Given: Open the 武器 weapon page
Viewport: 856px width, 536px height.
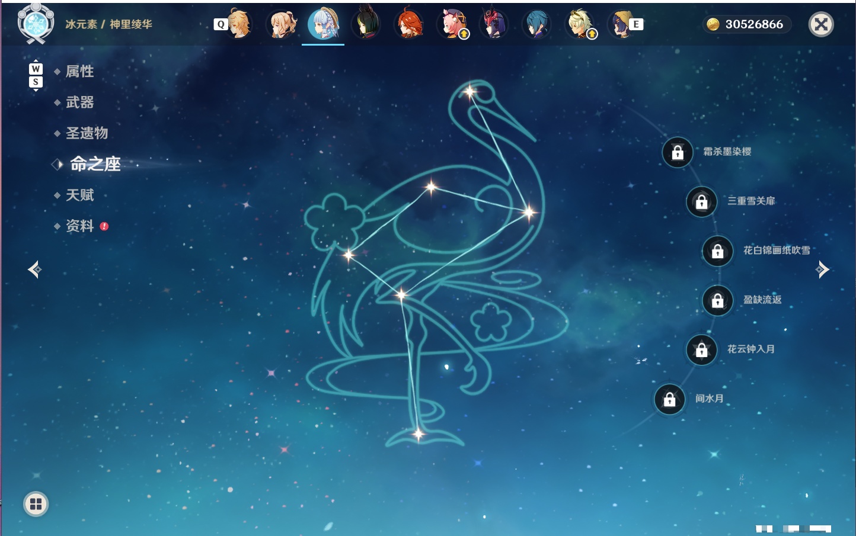Looking at the screenshot, I should tap(79, 102).
